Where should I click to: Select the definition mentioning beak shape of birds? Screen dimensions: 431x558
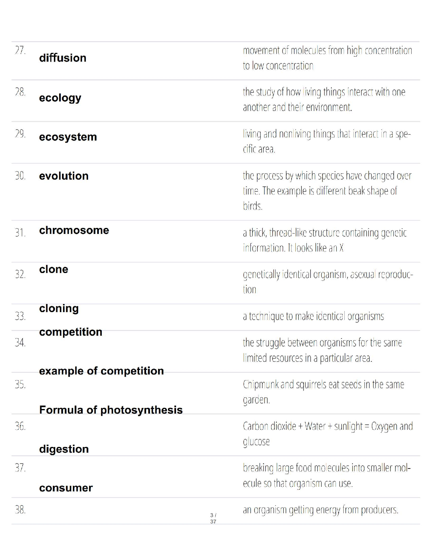pyautogui.click(x=327, y=191)
